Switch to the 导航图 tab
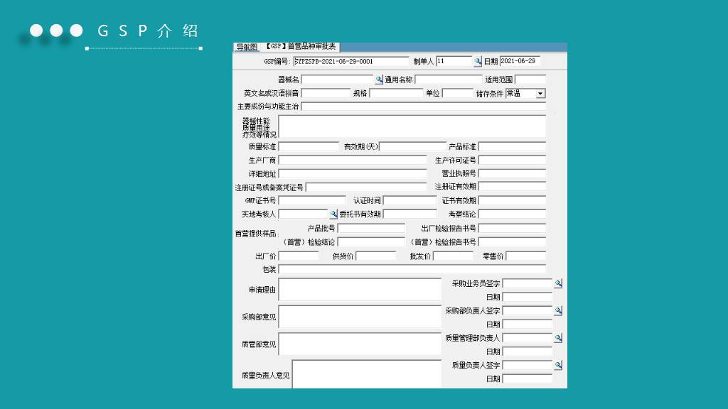Image resolution: width=728 pixels, height=409 pixels. tap(247, 47)
